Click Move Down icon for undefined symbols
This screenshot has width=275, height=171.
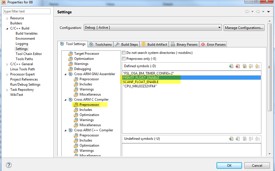[257, 139]
